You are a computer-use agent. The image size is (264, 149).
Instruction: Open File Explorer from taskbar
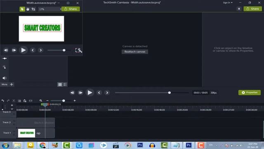point(17,145)
